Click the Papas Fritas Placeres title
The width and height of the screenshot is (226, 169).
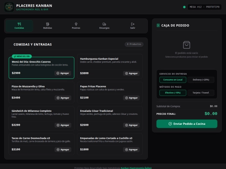93,86
